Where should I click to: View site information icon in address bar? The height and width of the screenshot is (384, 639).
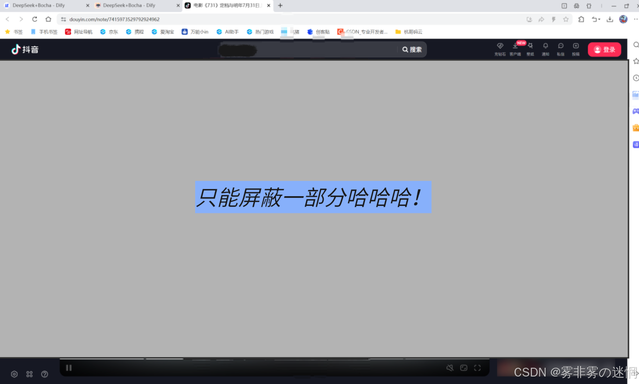click(x=64, y=19)
